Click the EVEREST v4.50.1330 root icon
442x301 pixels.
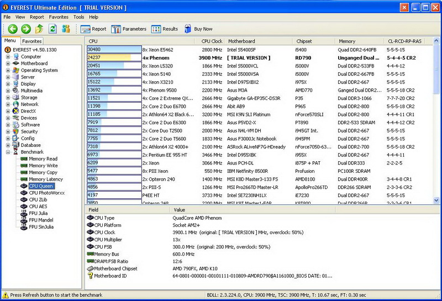[8, 50]
